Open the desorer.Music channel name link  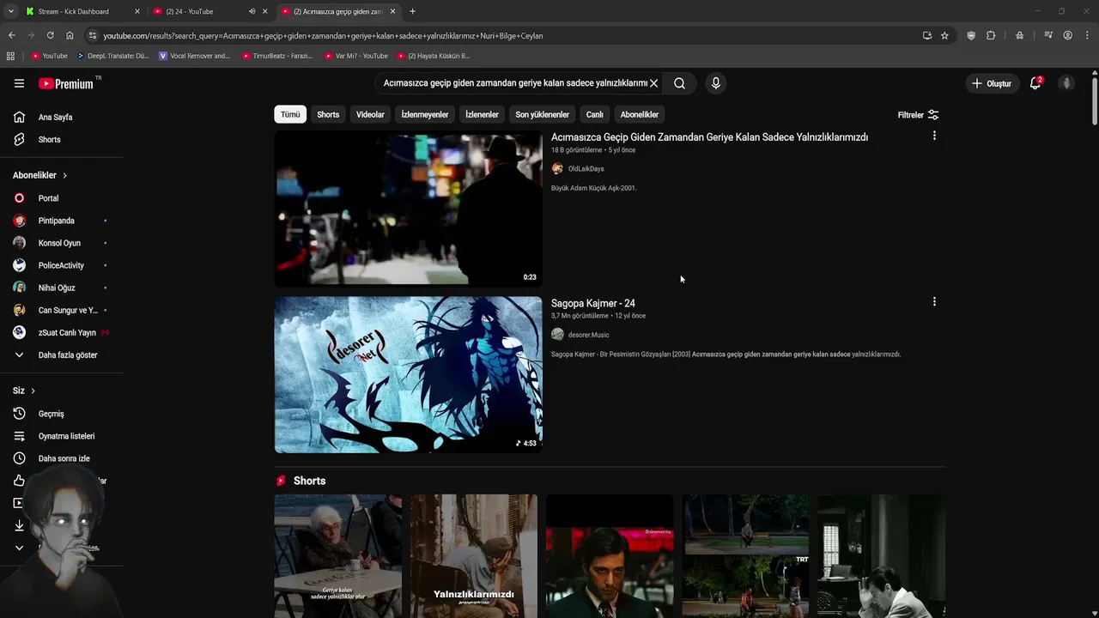coord(589,335)
